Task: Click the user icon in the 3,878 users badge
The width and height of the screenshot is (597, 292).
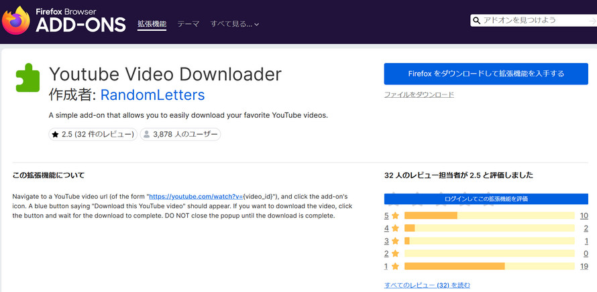Action: [147, 134]
